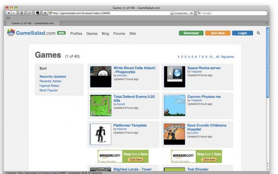Viewport: 278px width, 174px height.
Task: Open author foxnett profile link
Action: [x=121, y=104]
